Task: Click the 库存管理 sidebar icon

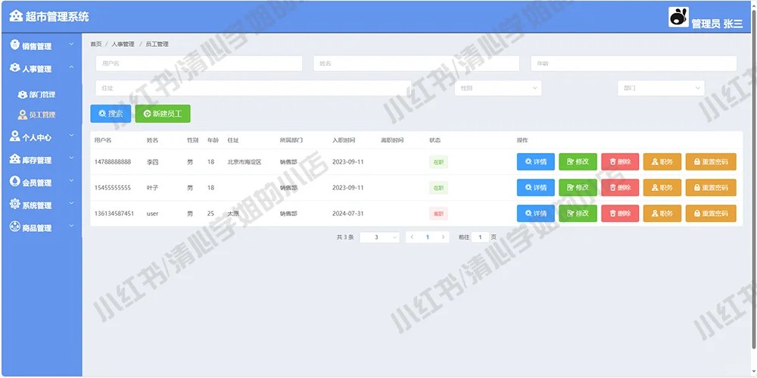Action: point(15,159)
